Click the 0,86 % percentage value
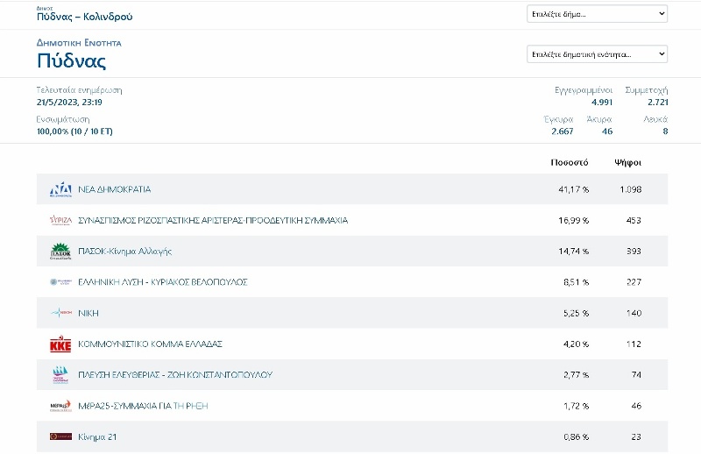Image resolution: width=701 pixels, height=454 pixels. 577,437
